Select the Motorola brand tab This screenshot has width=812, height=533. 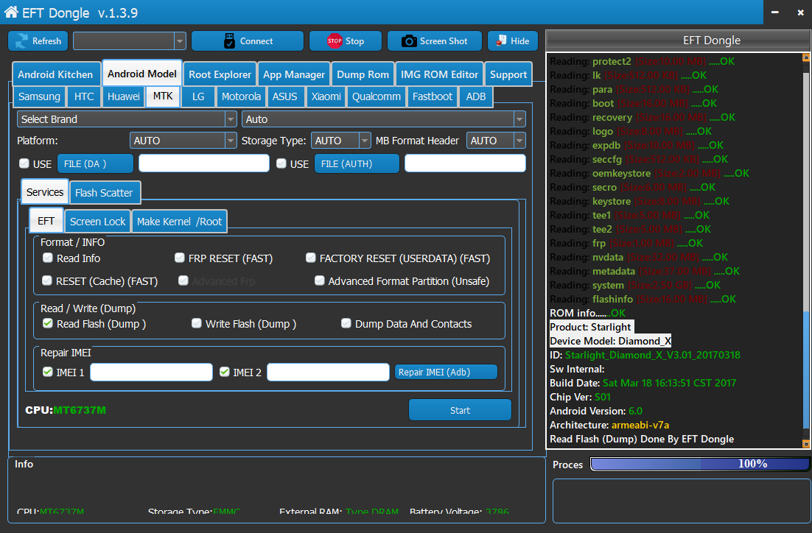point(241,96)
